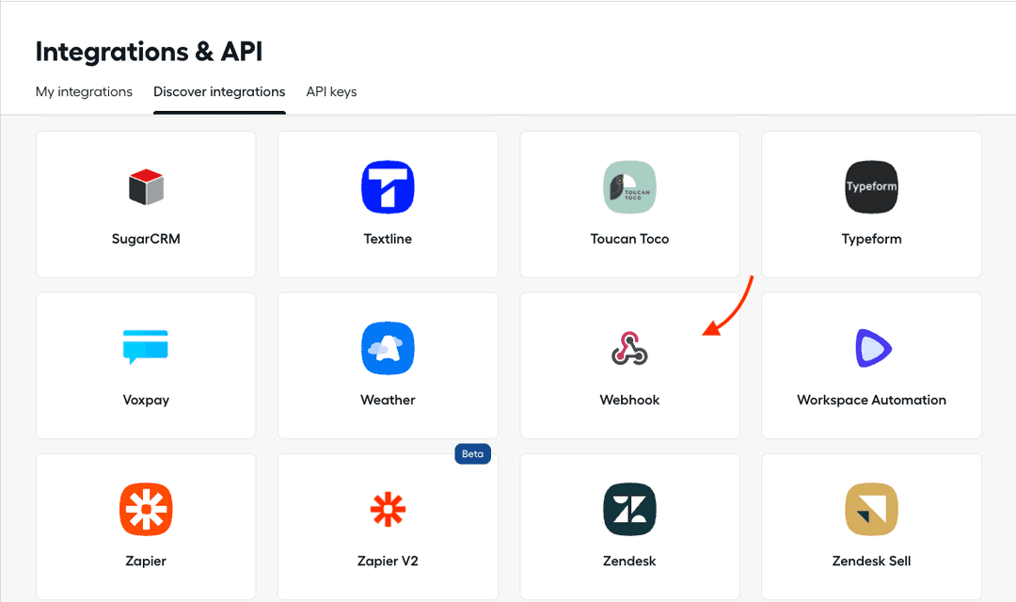Screen dimensions: 1016x602
Task: Click the SugarCRM cube icon
Action: click(x=146, y=187)
